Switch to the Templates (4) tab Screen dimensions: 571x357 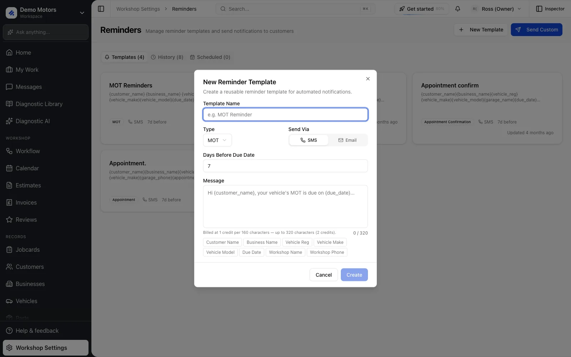tap(125, 57)
